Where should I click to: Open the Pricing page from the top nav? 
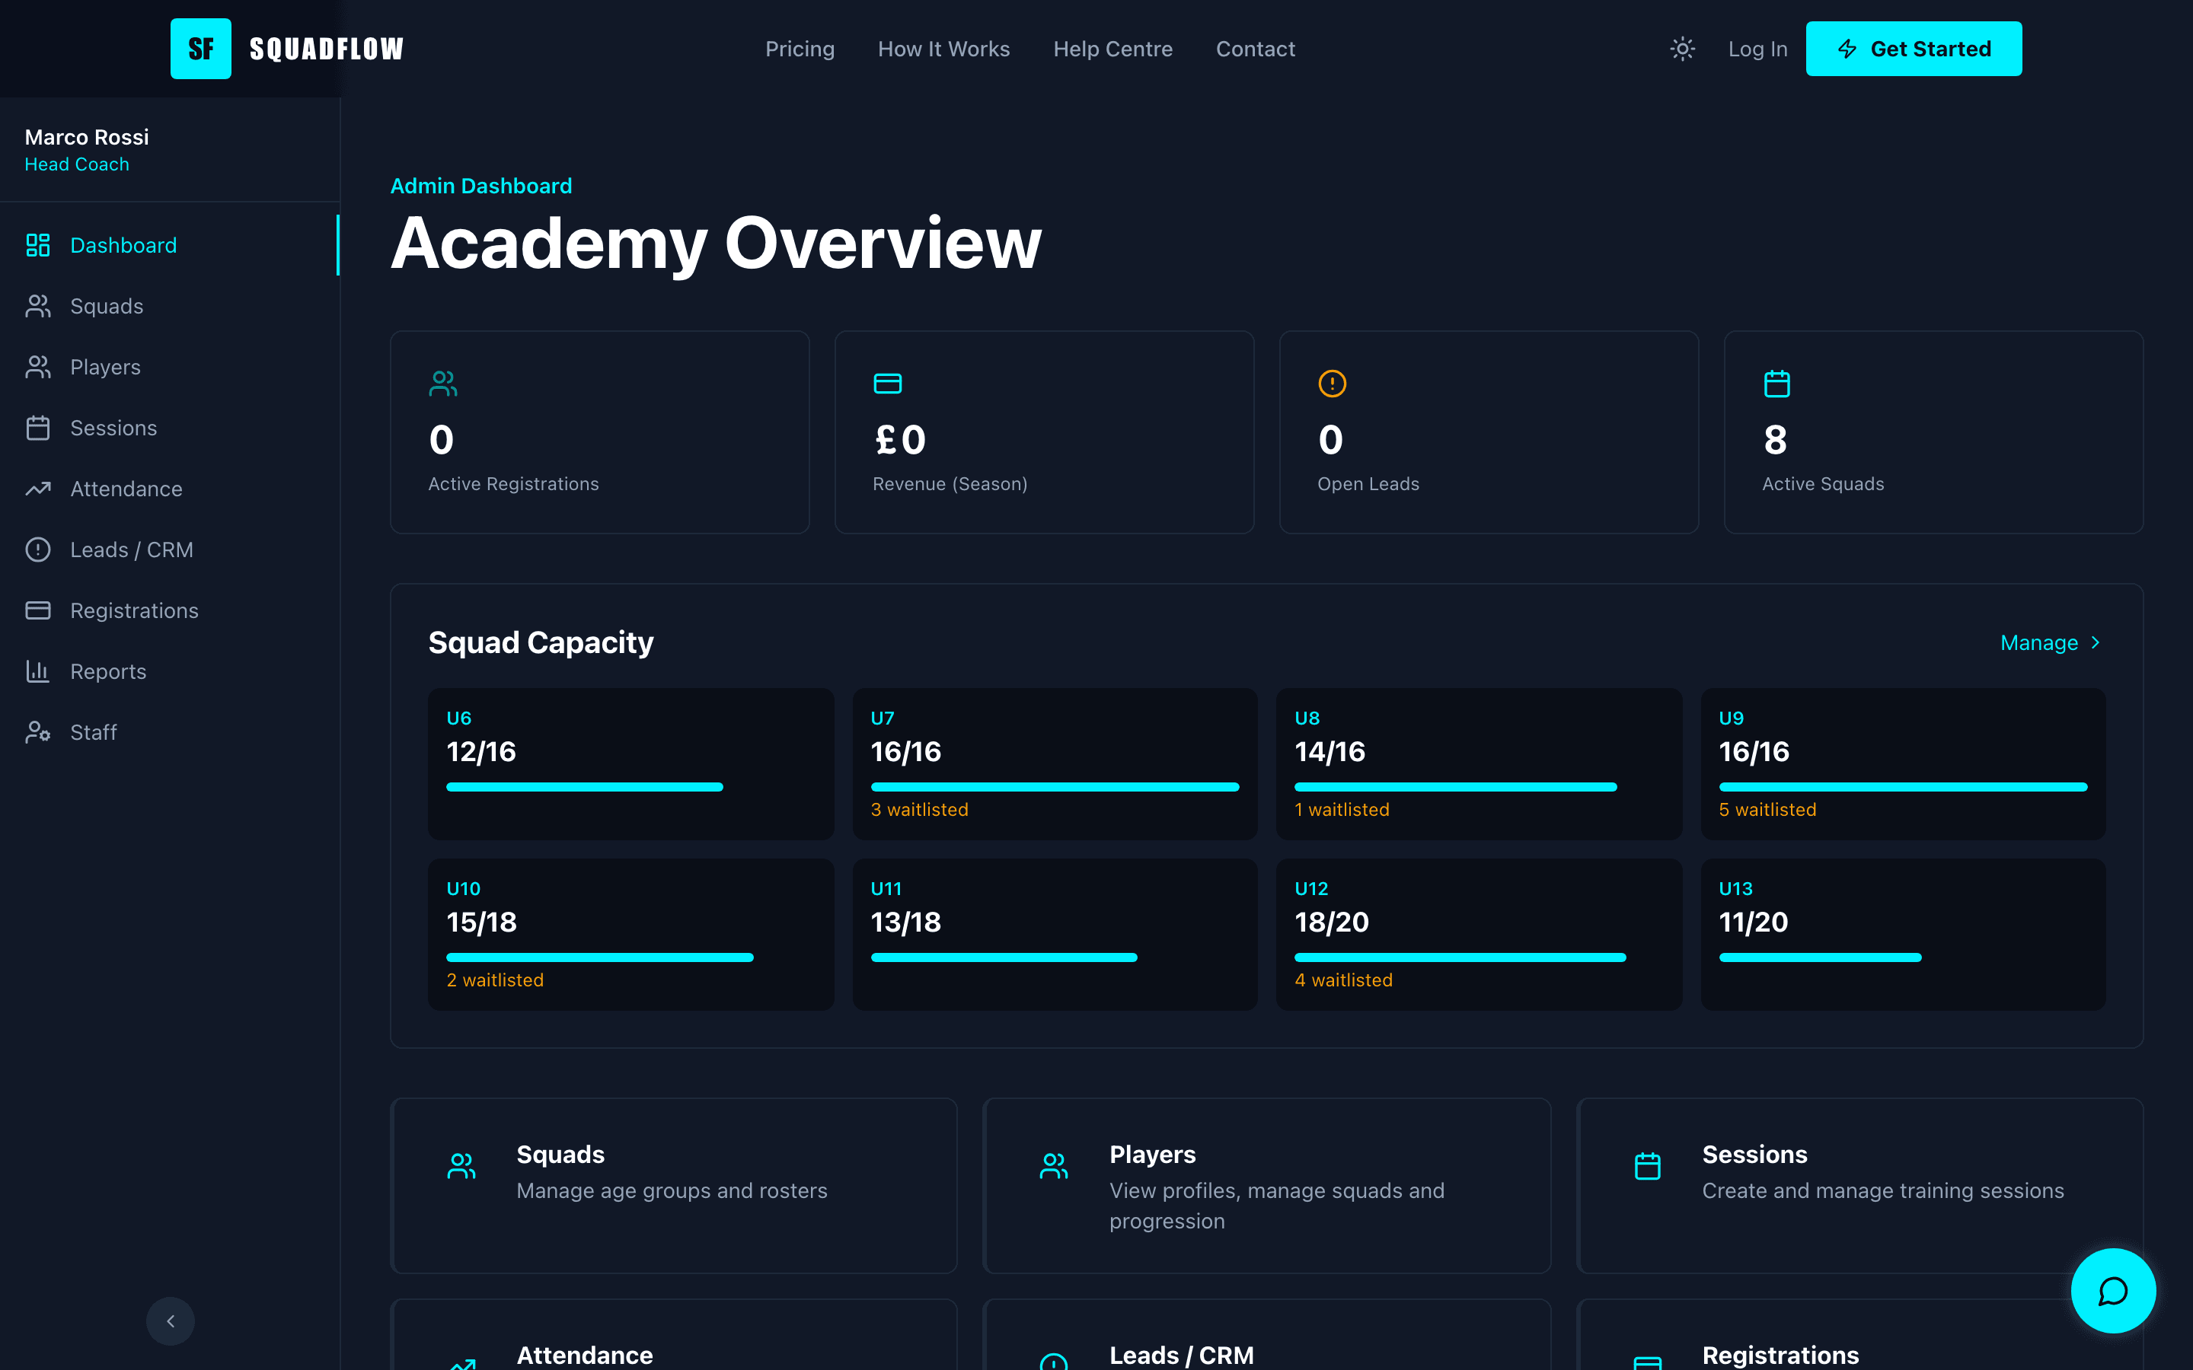[x=800, y=48]
